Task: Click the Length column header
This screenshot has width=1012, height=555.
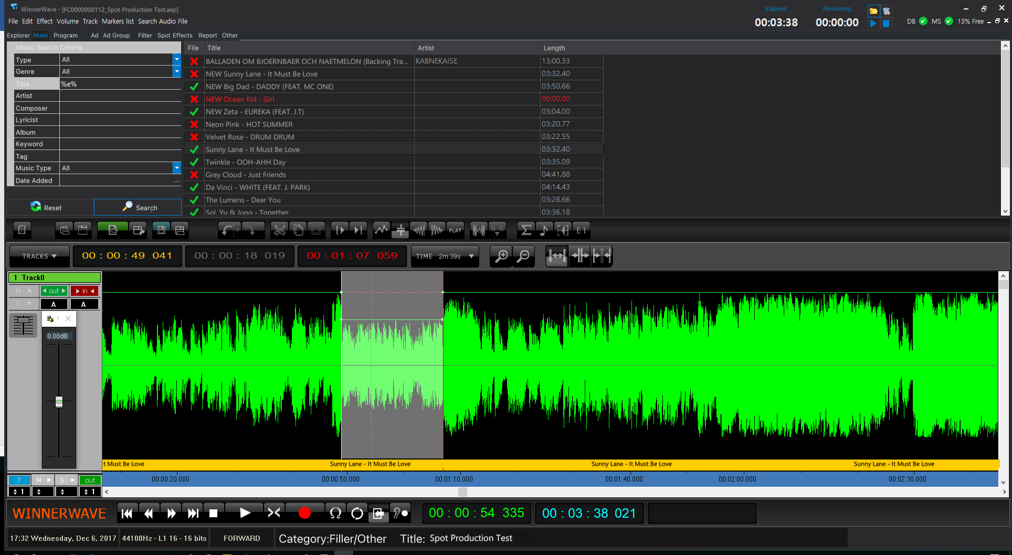Action: (572, 48)
